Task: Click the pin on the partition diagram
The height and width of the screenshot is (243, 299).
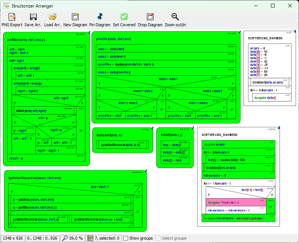Action: pyautogui.click(x=89, y=33)
